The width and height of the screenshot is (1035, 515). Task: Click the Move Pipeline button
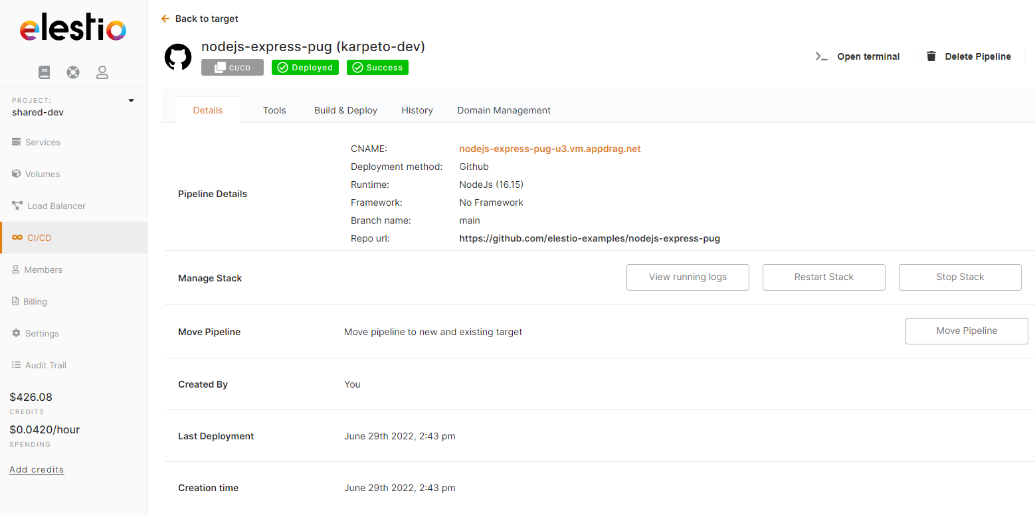[967, 331]
